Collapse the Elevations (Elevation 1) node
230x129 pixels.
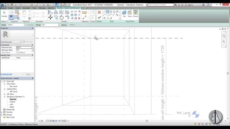(4, 97)
